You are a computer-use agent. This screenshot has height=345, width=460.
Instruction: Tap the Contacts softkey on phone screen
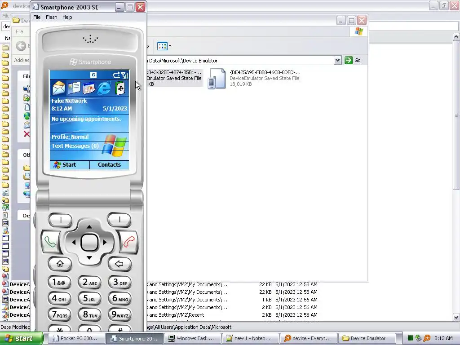pyautogui.click(x=109, y=165)
